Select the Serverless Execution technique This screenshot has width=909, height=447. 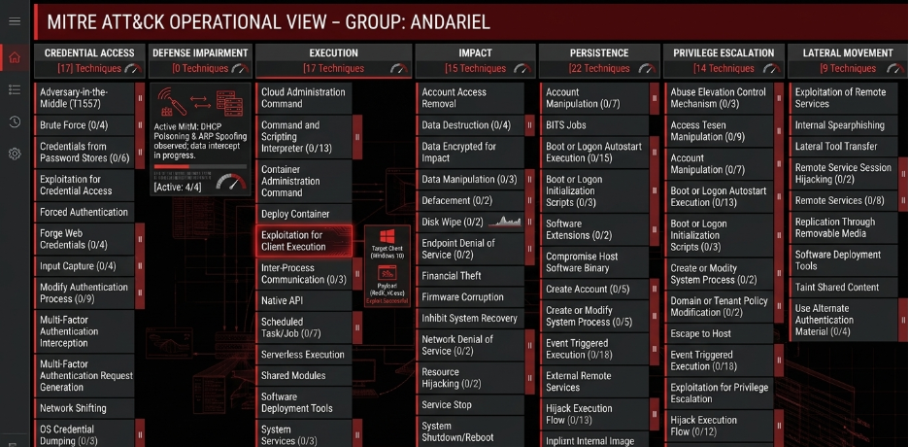[304, 355]
